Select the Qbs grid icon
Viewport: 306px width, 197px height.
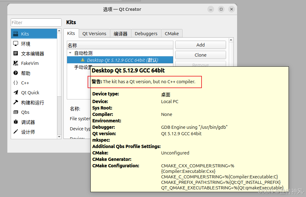point(16,112)
